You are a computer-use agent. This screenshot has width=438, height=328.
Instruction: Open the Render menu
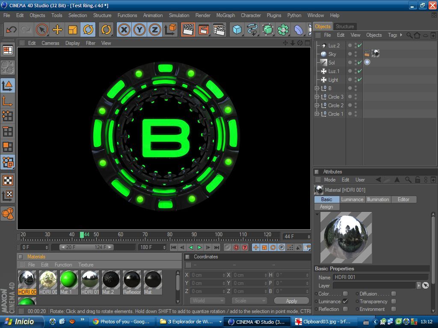pyautogui.click(x=203, y=15)
